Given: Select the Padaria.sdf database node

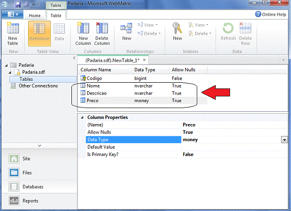Looking at the screenshot, I should click(33, 72).
